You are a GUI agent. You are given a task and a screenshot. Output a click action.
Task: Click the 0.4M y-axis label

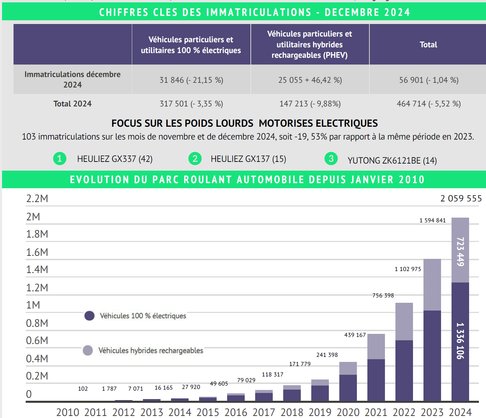pyautogui.click(x=37, y=359)
